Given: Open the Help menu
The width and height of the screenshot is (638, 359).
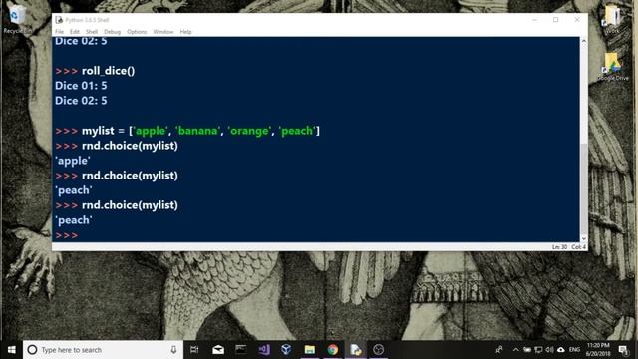Looking at the screenshot, I should [x=186, y=32].
